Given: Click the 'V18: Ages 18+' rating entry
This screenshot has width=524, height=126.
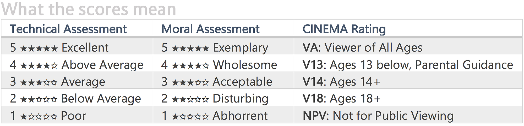Looking at the screenshot, I should [x=342, y=99].
